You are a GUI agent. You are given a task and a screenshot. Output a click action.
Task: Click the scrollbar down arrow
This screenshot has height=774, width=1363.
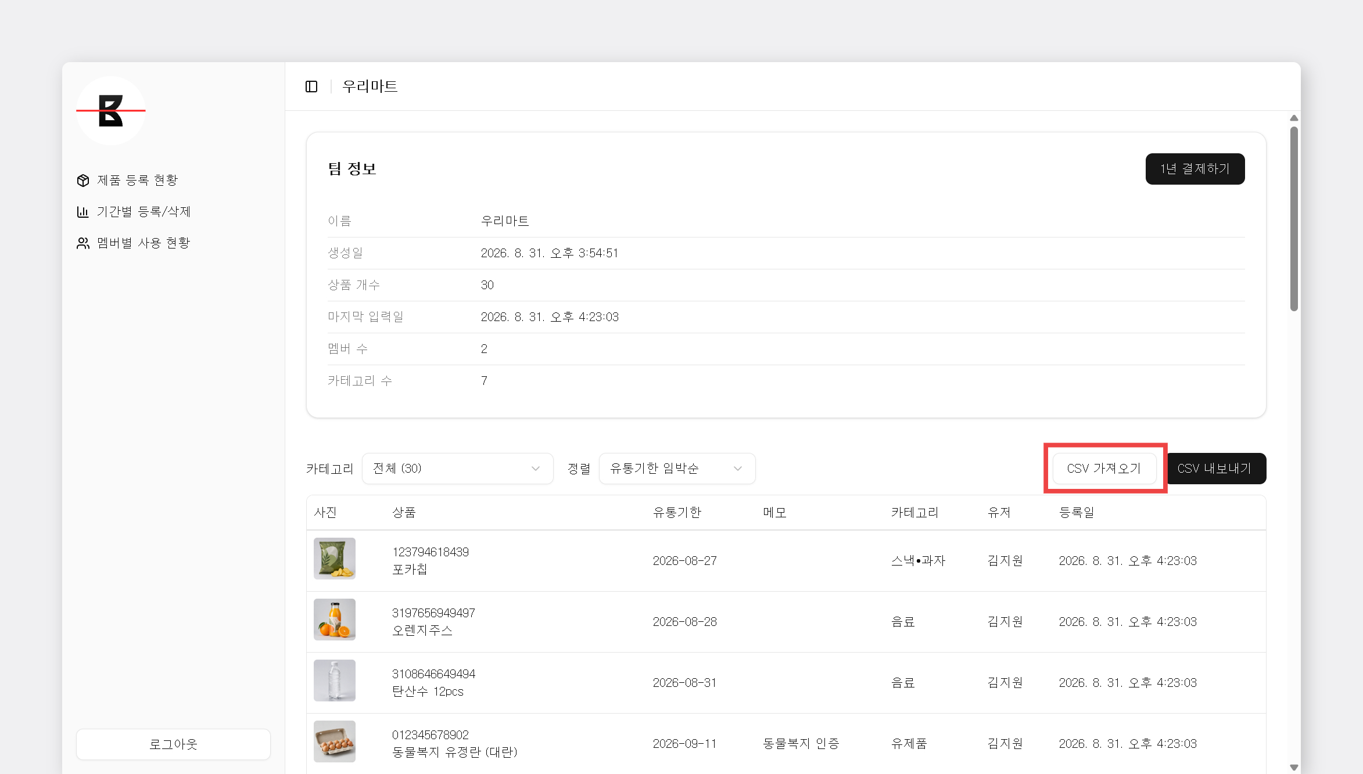1294,767
